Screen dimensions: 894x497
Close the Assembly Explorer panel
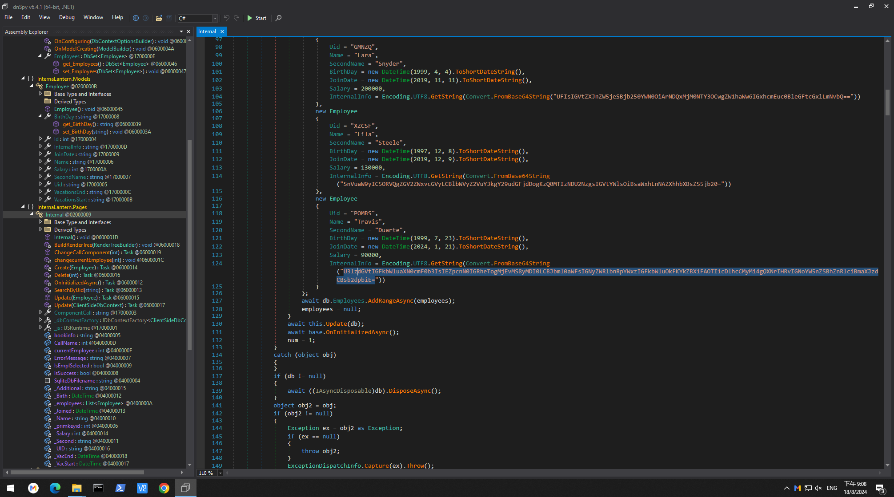click(x=188, y=32)
